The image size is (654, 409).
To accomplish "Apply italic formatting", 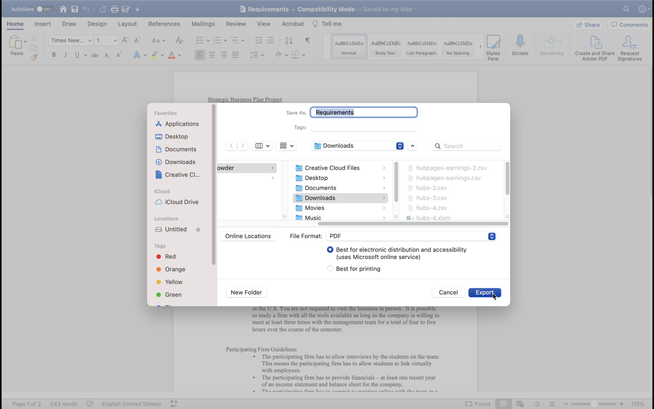I will [x=65, y=55].
